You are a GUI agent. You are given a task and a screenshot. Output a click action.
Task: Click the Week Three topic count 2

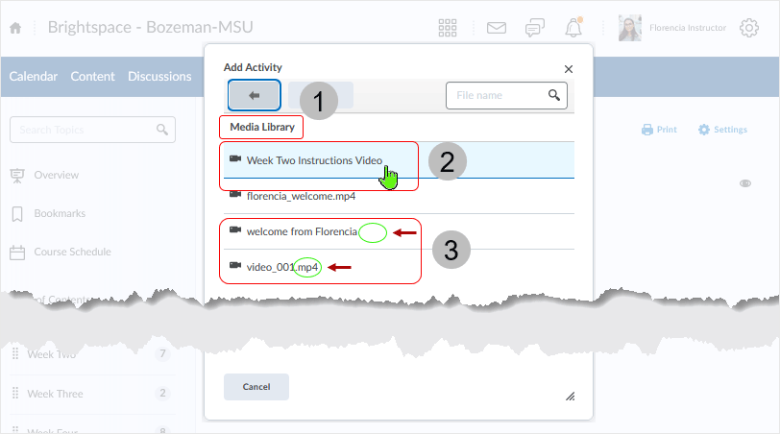[162, 393]
